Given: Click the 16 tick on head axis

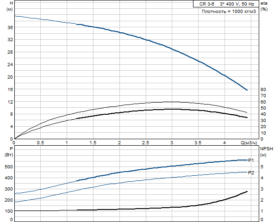Looking at the screenshot, I should tap(10, 89).
